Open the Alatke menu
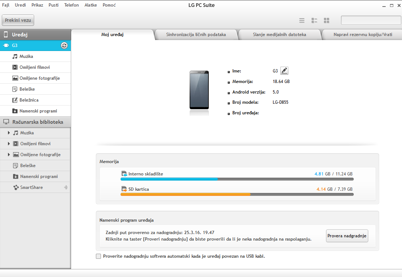The image size is (402, 277). (90, 5)
